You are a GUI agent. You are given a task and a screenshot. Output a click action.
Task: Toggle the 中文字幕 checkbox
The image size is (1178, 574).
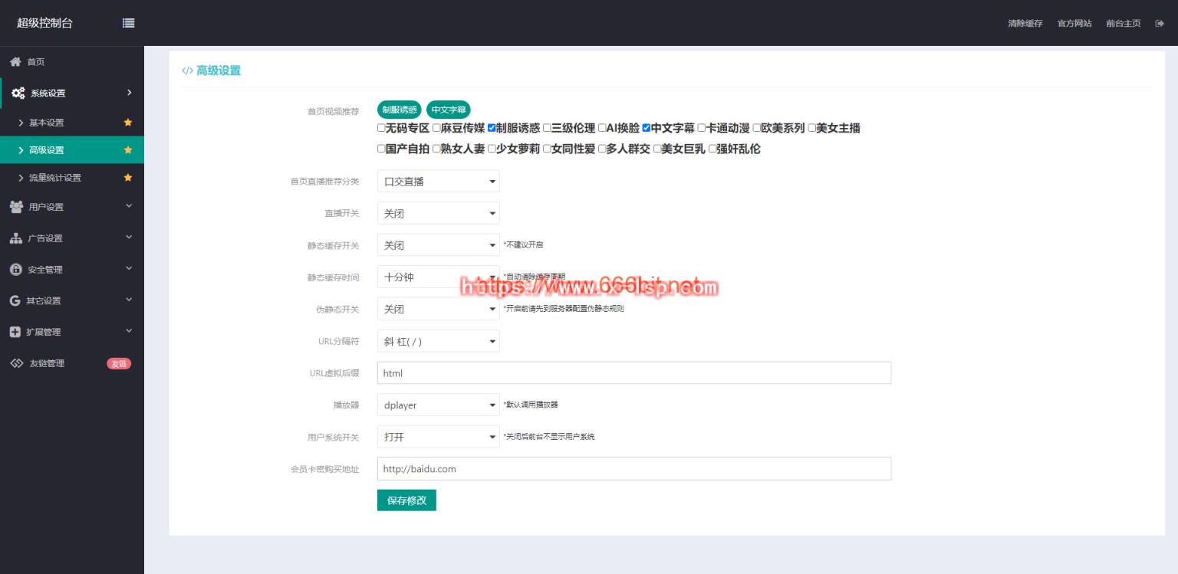(x=647, y=128)
